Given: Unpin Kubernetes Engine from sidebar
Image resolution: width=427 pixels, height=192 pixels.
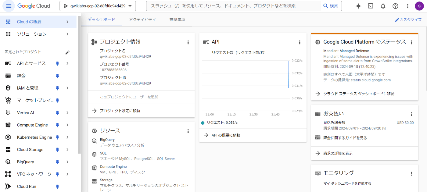Looking at the screenshot, I should point(57,137).
